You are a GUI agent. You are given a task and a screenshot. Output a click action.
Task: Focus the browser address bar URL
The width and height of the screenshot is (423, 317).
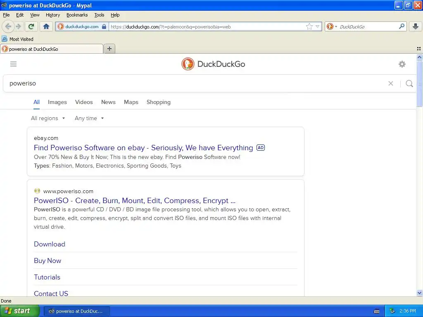coord(207,27)
